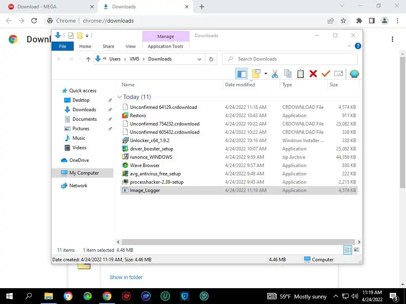Select the Restoro application file
Image resolution: width=406 pixels, height=304 pixels.
pos(138,116)
